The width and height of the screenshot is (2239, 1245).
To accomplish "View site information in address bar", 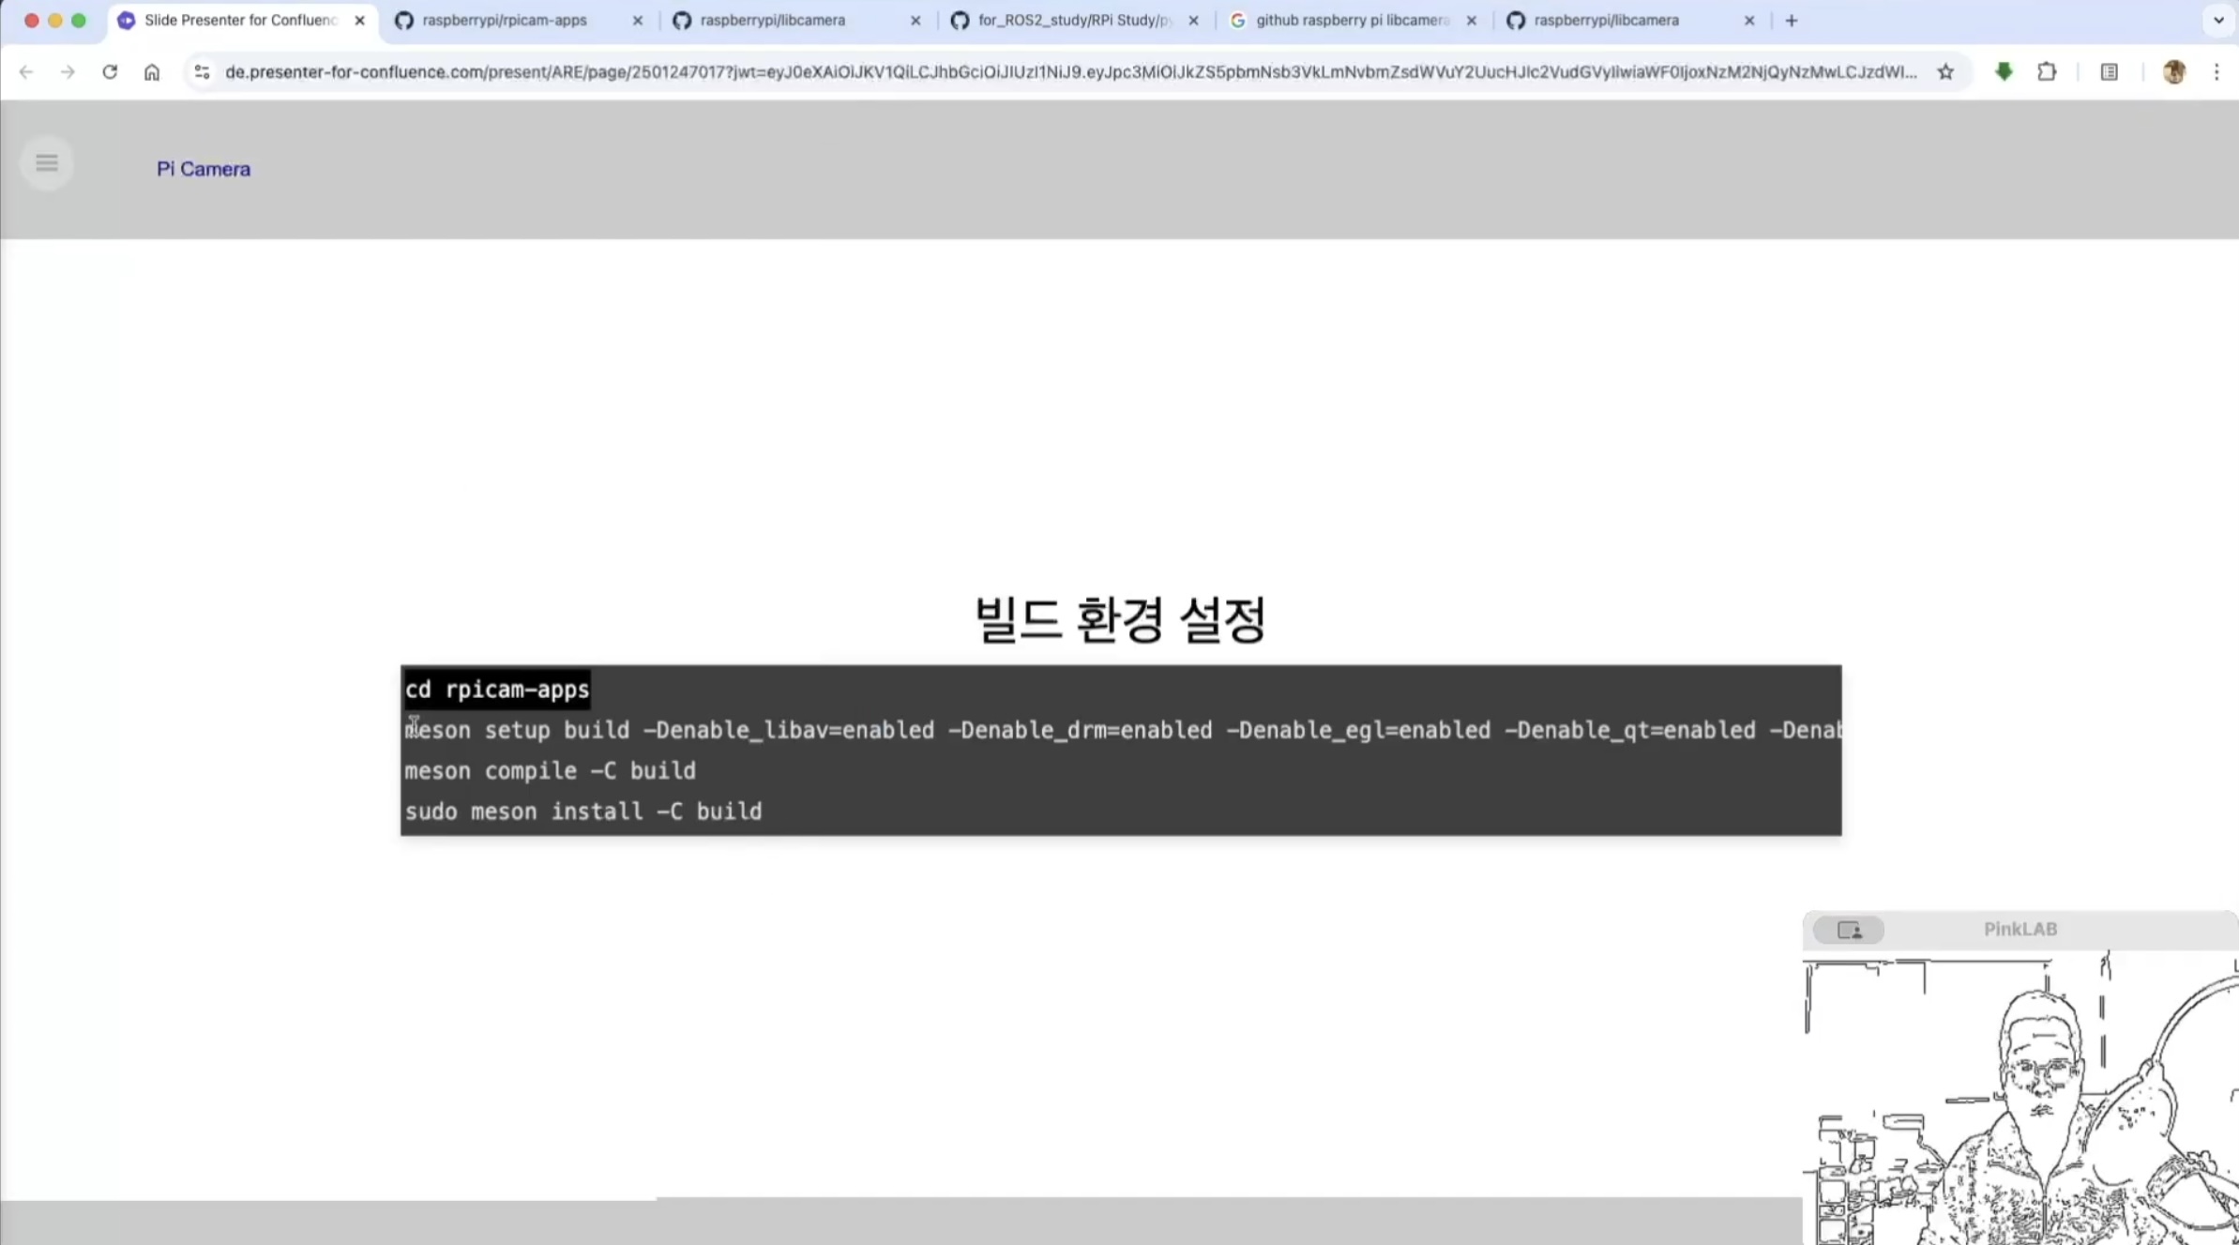I will point(202,72).
